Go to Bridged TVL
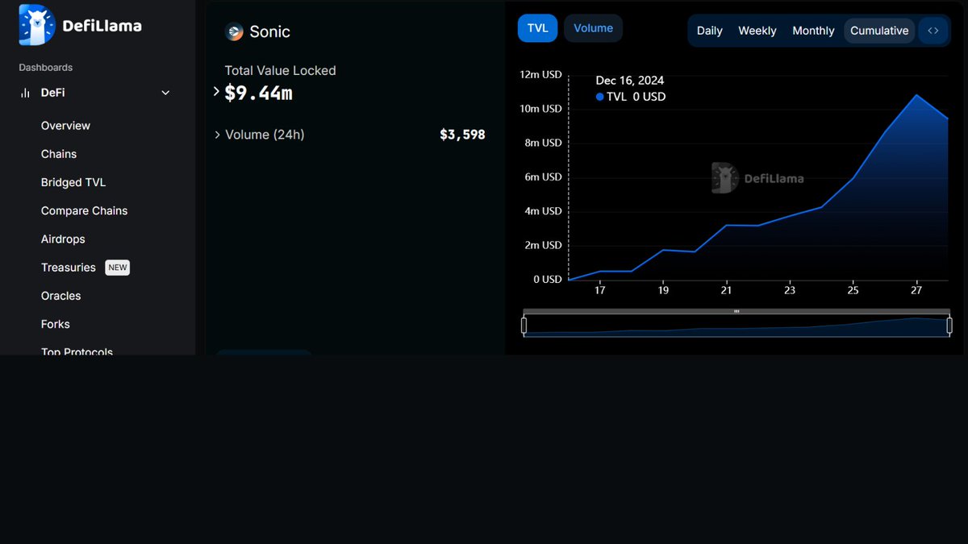 click(x=73, y=182)
